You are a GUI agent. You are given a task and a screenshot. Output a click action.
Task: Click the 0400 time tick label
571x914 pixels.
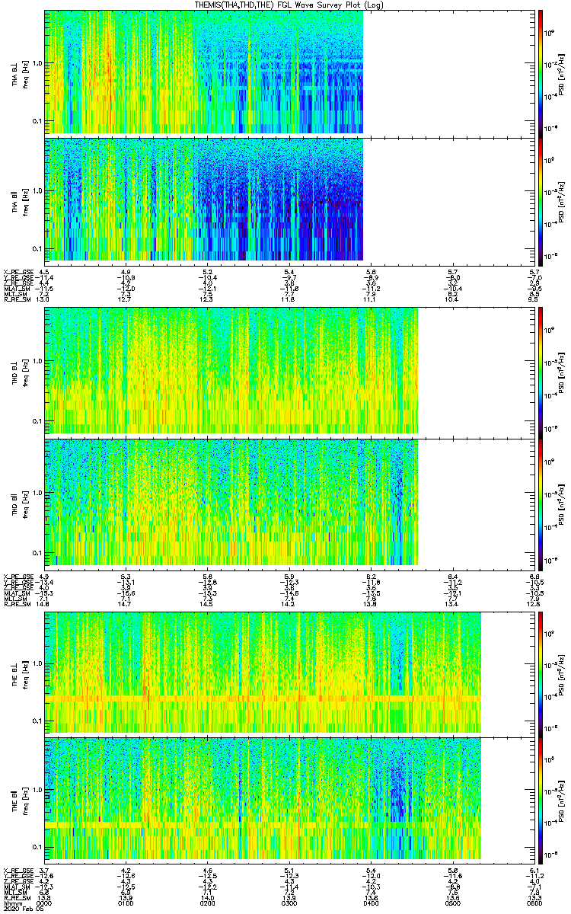pyautogui.click(x=372, y=903)
